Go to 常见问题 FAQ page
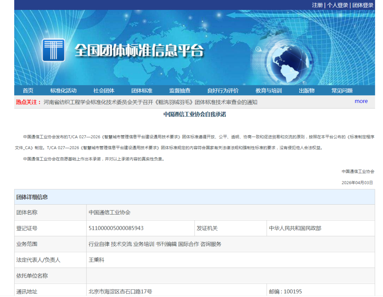Viewport: 383px width, 297px height. 342,91
